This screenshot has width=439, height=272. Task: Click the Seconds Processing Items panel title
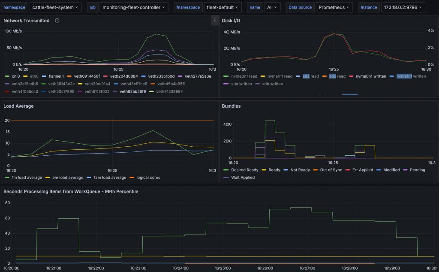tap(71, 191)
